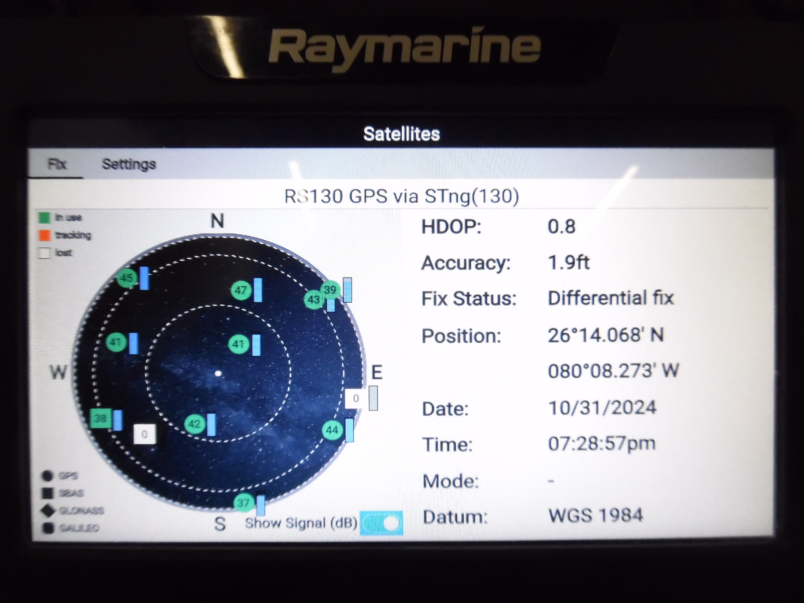
Task: Click the green In use legend swatch
Action: (x=44, y=218)
